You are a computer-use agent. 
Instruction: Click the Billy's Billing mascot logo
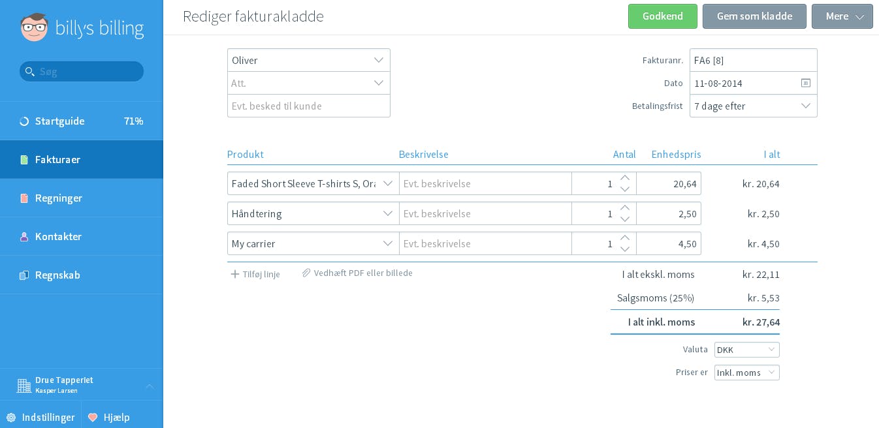(x=34, y=28)
